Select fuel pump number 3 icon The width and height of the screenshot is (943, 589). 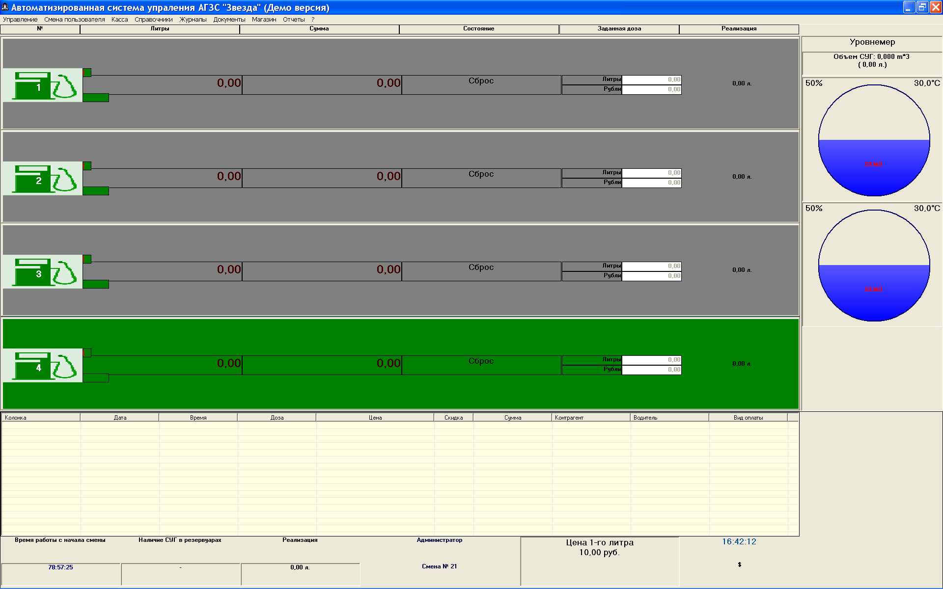coord(42,272)
